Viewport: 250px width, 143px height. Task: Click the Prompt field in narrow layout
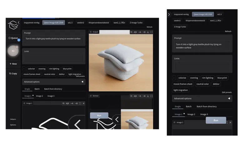(202, 46)
